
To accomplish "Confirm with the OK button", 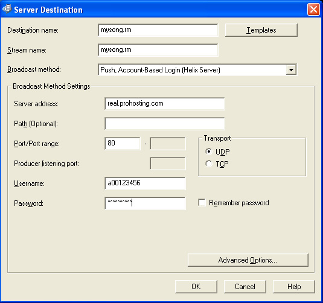I will (196, 287).
